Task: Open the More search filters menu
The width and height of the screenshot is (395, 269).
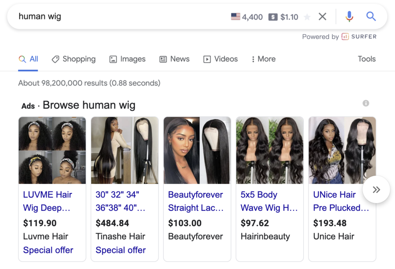Action: point(263,59)
